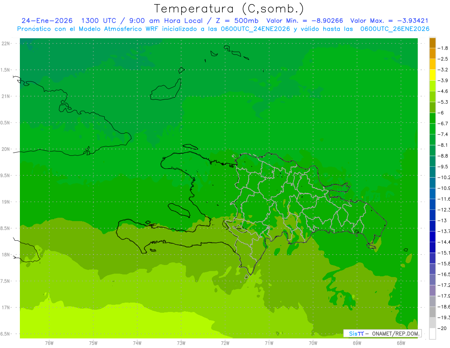The image size is (450, 348).
Task: Select the date text '24-Ene-2026'
Action: click(x=47, y=21)
